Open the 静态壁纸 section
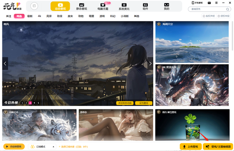 pos(82,7)
